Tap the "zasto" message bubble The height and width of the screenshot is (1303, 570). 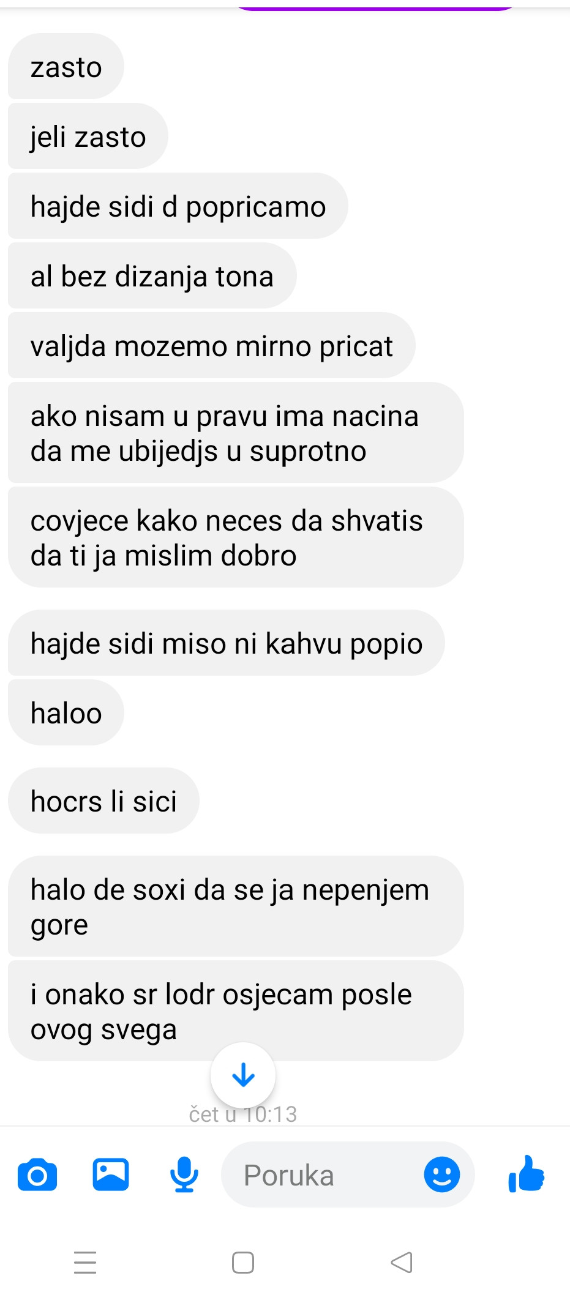(66, 67)
